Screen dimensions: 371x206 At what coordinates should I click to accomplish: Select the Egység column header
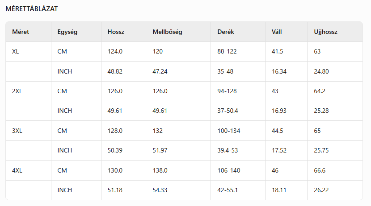click(67, 32)
